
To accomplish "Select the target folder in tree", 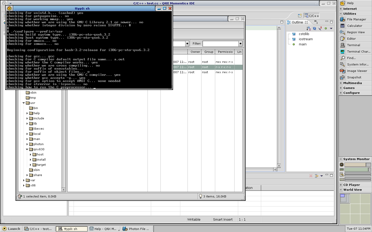I will tap(41, 165).
